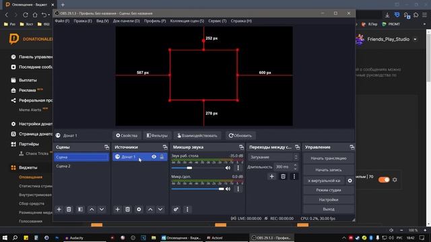Open Mic/Aux three-dots options
Viewport: 431px width, 242px height.
click(238, 189)
